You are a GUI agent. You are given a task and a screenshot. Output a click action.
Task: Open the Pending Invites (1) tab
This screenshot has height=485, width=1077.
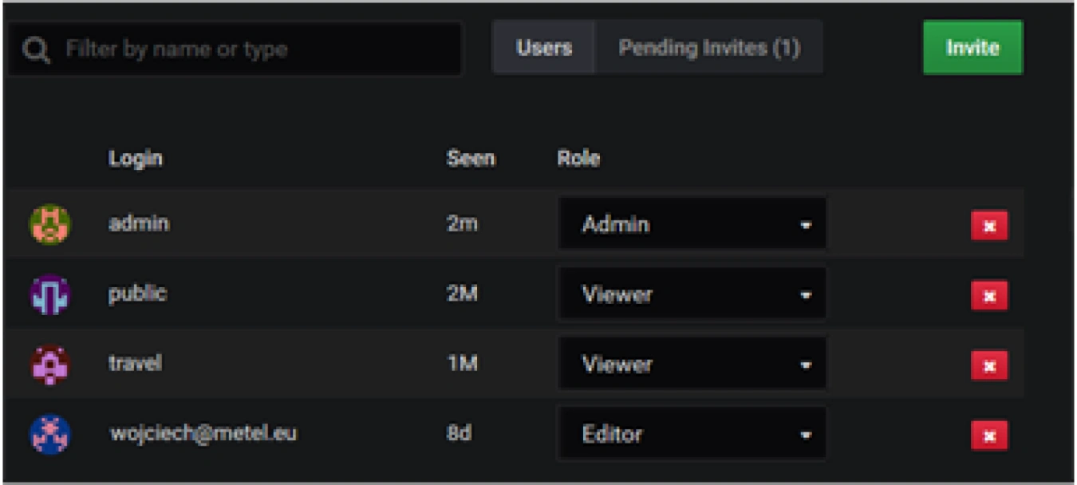(709, 48)
